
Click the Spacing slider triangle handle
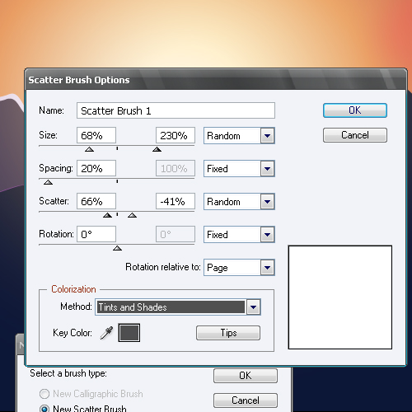click(x=48, y=182)
